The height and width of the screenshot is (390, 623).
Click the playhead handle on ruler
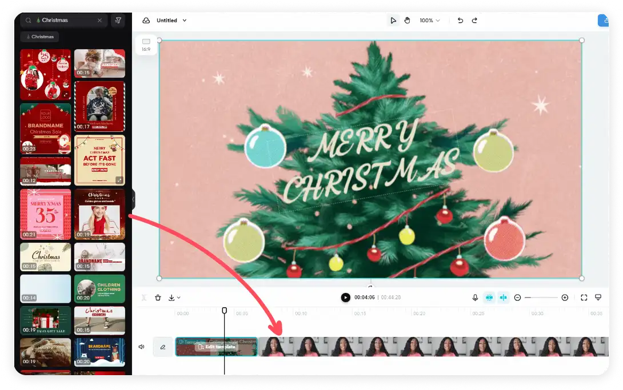pyautogui.click(x=225, y=310)
